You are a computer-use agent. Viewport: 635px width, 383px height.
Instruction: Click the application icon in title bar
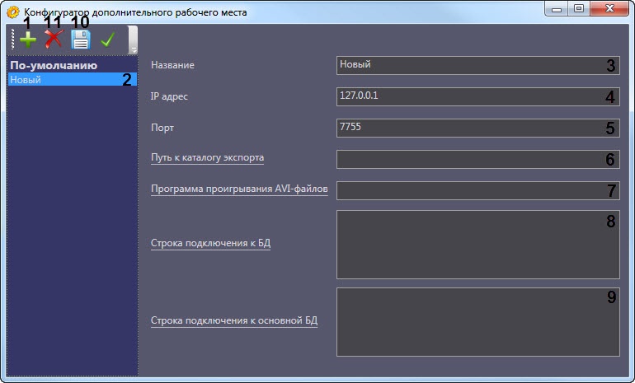[x=12, y=12]
